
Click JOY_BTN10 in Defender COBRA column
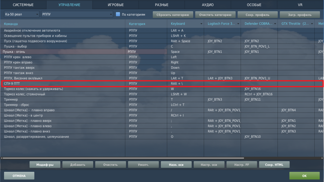point(259,137)
